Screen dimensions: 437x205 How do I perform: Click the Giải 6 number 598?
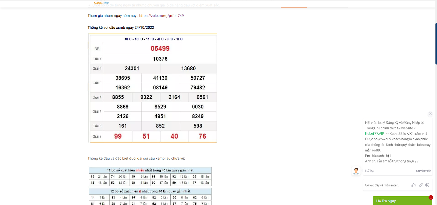click(198, 126)
